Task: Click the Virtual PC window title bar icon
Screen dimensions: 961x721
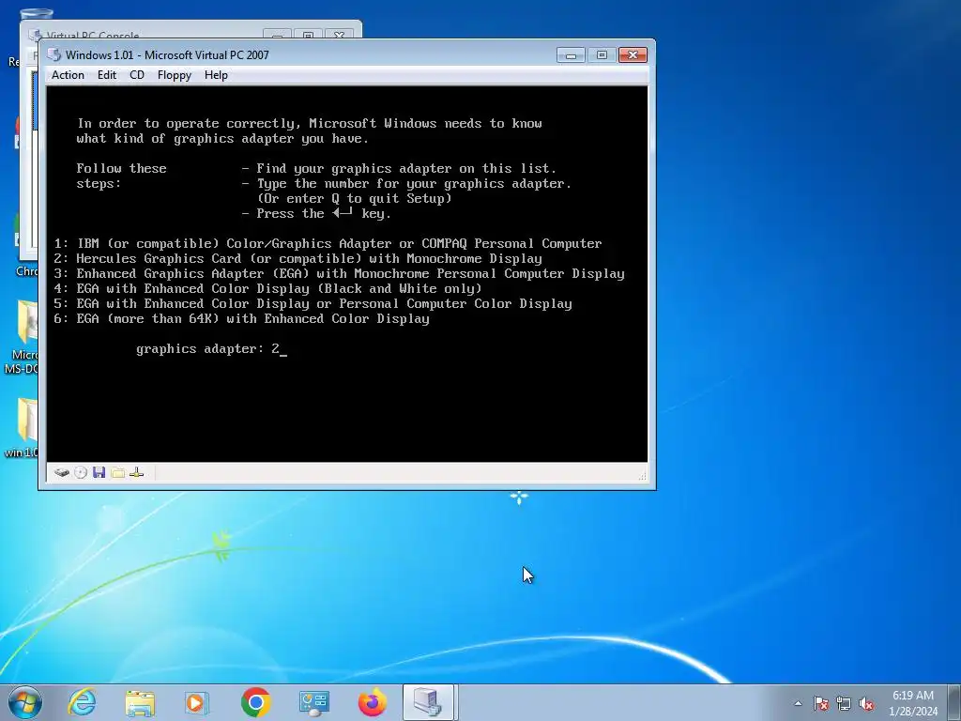Action: click(53, 54)
